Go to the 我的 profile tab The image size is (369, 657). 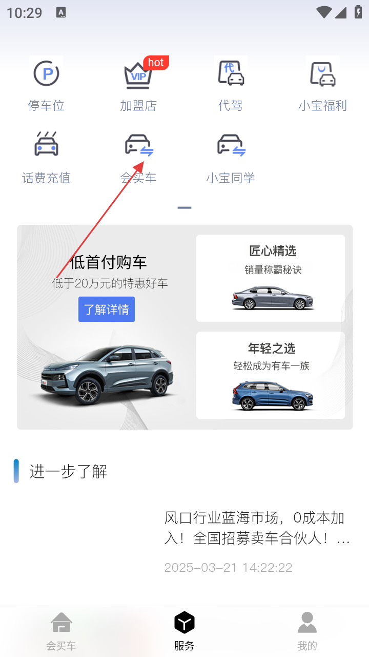click(x=307, y=632)
